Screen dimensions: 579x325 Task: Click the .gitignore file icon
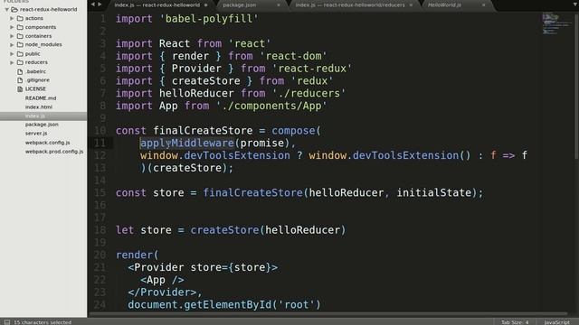click(x=20, y=80)
